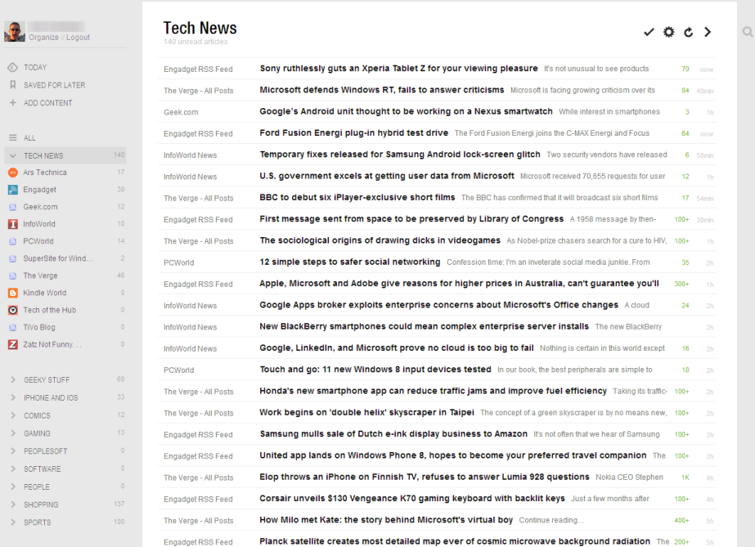Select Ars Technica feed name
The height and width of the screenshot is (547, 755).
coord(45,173)
